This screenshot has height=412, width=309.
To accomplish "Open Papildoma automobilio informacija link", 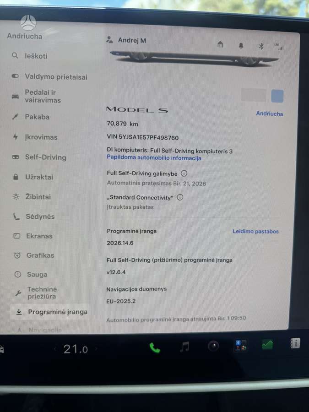I will pyautogui.click(x=154, y=157).
